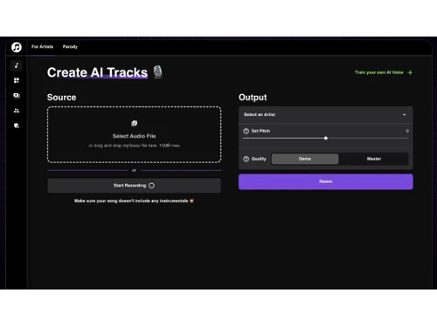Click the Set Pitch help question icon
437x327 pixels.
click(246, 131)
